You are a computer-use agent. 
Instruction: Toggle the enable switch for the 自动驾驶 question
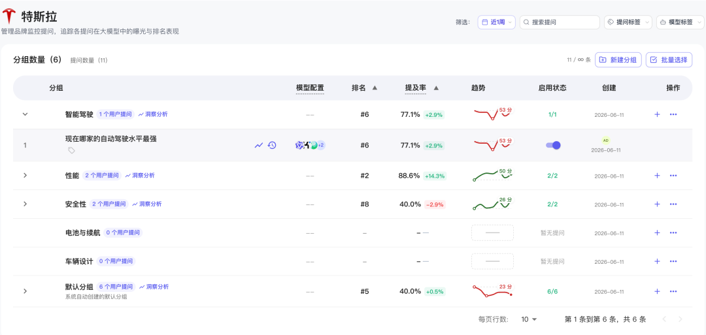click(x=554, y=145)
